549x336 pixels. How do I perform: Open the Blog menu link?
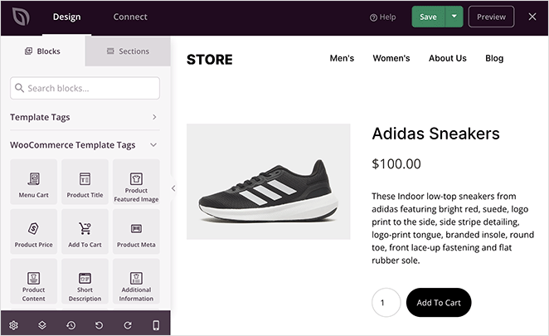(x=494, y=58)
